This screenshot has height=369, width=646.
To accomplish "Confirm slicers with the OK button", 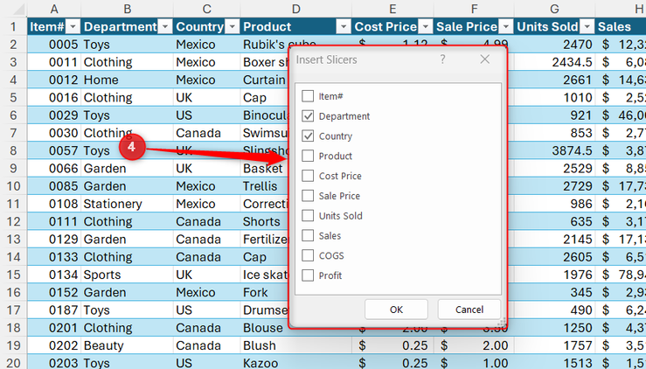I will [396, 310].
